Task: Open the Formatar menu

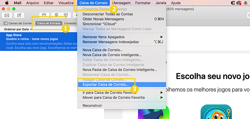Action: pos(143,3)
